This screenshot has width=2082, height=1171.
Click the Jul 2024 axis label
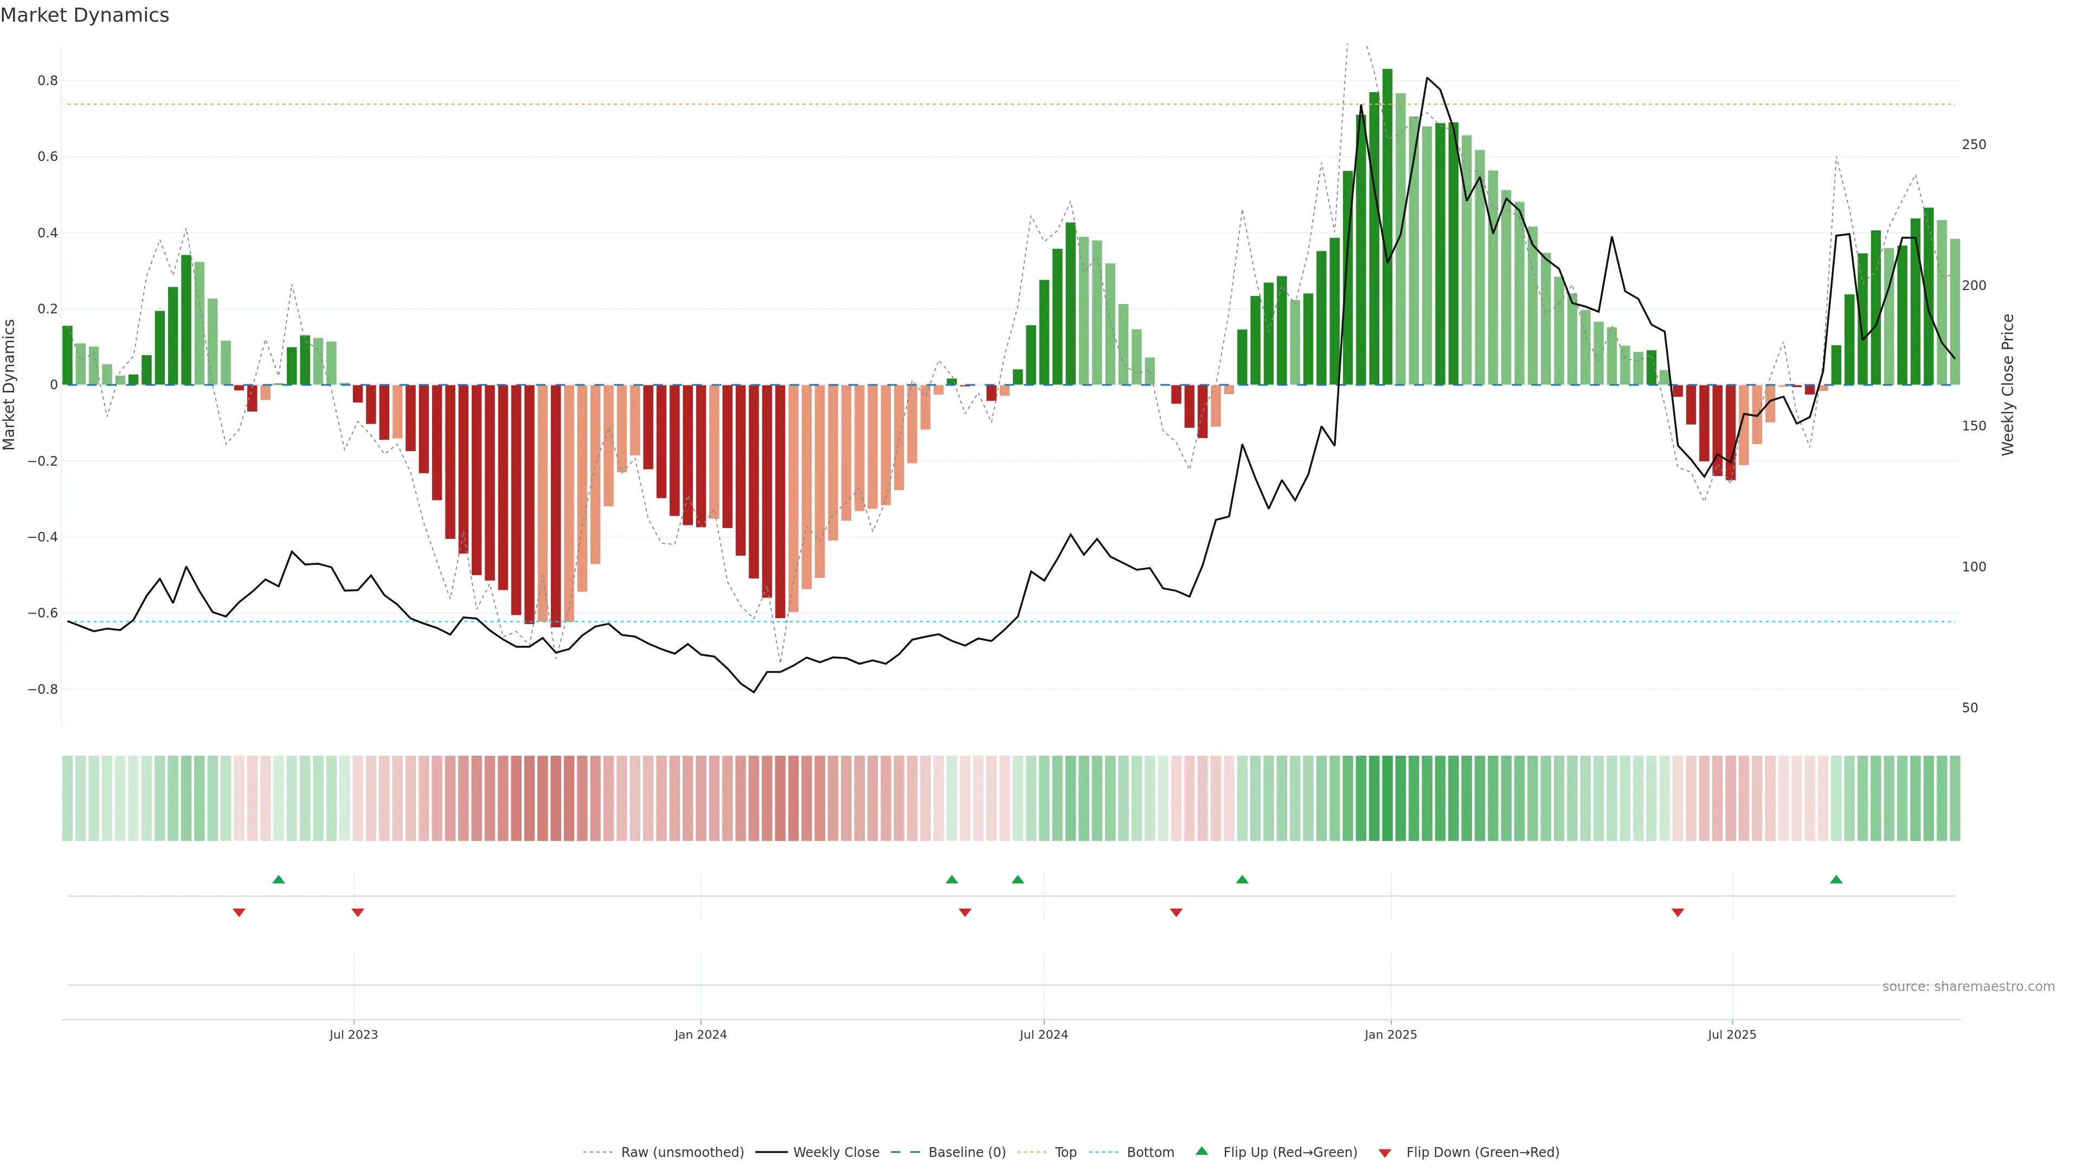(1043, 1034)
